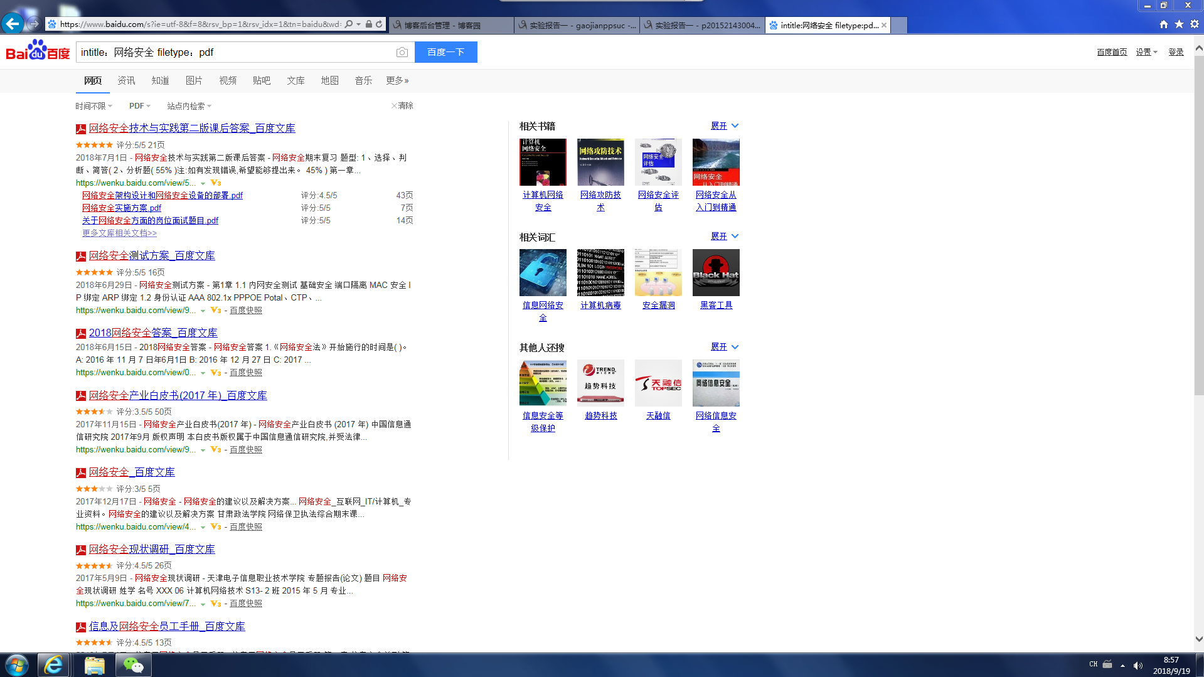Open the 更多文库相关文档>> link
This screenshot has height=677, width=1204.
tap(119, 233)
